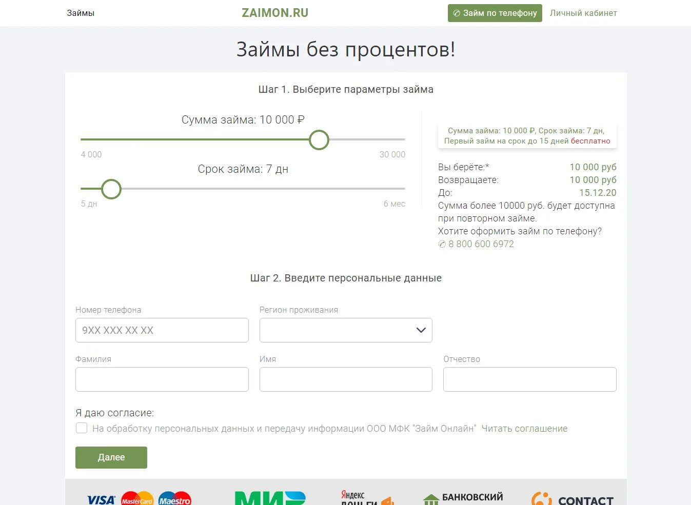Click the MasterCard payment logo
Screen dimensions: 691x505
pos(137,498)
